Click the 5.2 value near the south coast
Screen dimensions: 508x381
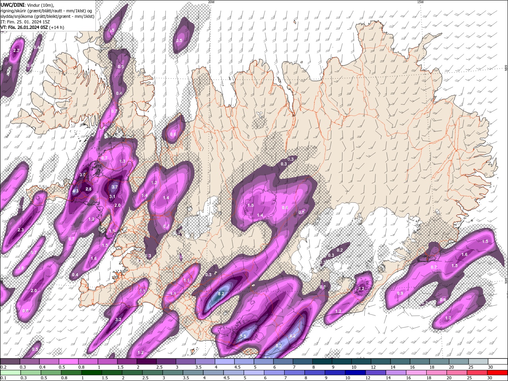278,346
